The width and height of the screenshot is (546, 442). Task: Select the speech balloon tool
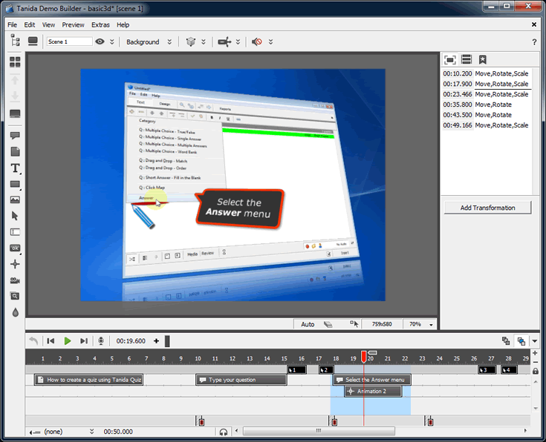click(15, 136)
